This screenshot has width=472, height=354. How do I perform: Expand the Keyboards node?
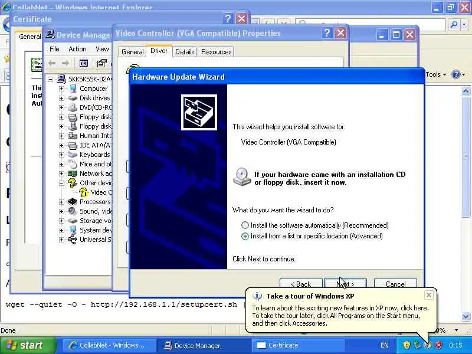point(61,155)
